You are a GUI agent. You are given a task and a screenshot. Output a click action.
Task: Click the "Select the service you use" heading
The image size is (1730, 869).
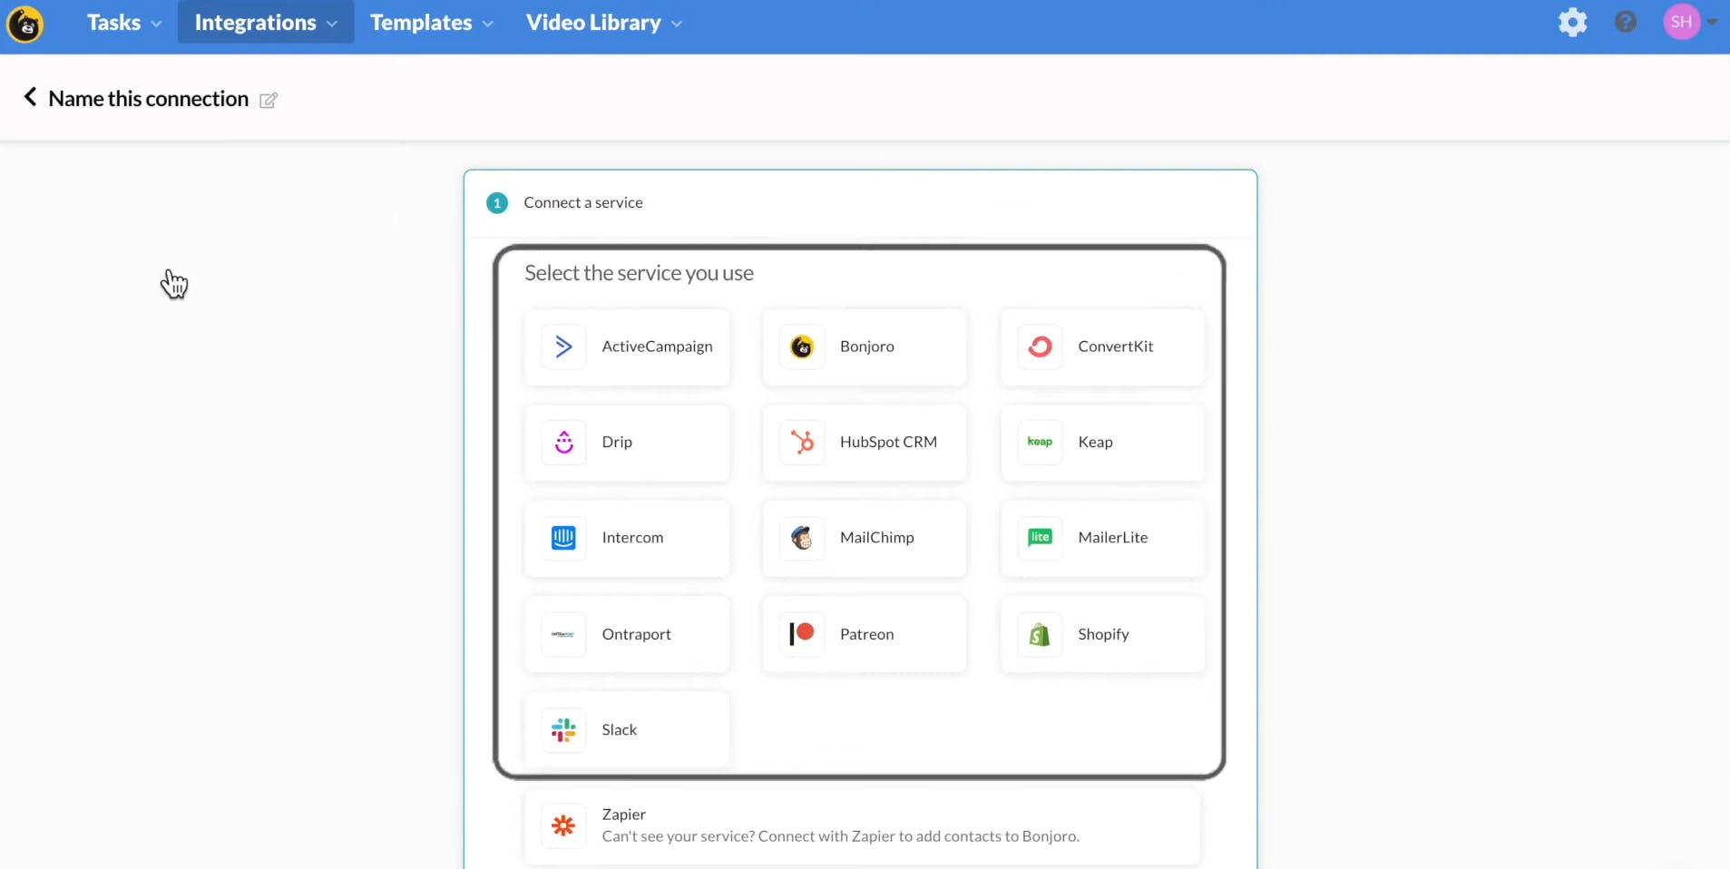639,273
